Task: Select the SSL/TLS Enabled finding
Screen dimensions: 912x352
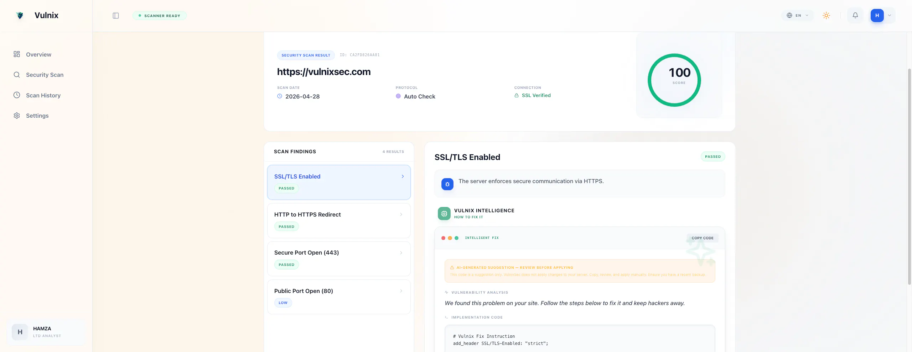Action: pos(339,182)
